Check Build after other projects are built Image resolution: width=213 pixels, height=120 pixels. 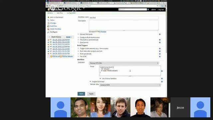pos(78,51)
